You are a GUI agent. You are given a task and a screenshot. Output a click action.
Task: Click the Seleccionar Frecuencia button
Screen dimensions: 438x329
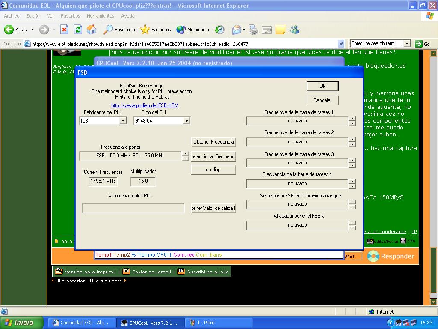click(214, 156)
